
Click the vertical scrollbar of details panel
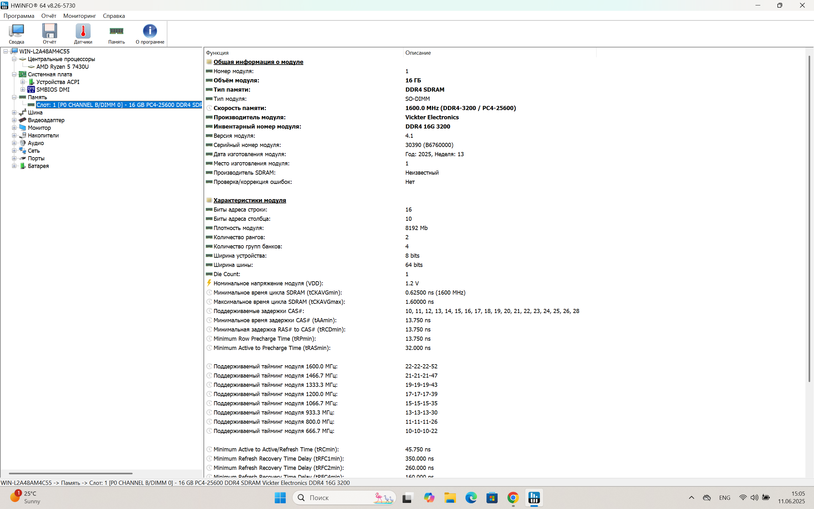(x=809, y=219)
